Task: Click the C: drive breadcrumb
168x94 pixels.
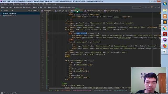Action: click(3, 7)
